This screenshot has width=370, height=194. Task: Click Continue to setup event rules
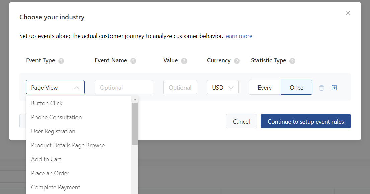point(305,122)
